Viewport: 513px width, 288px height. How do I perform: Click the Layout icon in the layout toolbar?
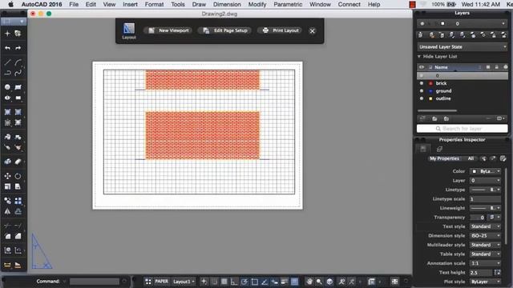129,31
